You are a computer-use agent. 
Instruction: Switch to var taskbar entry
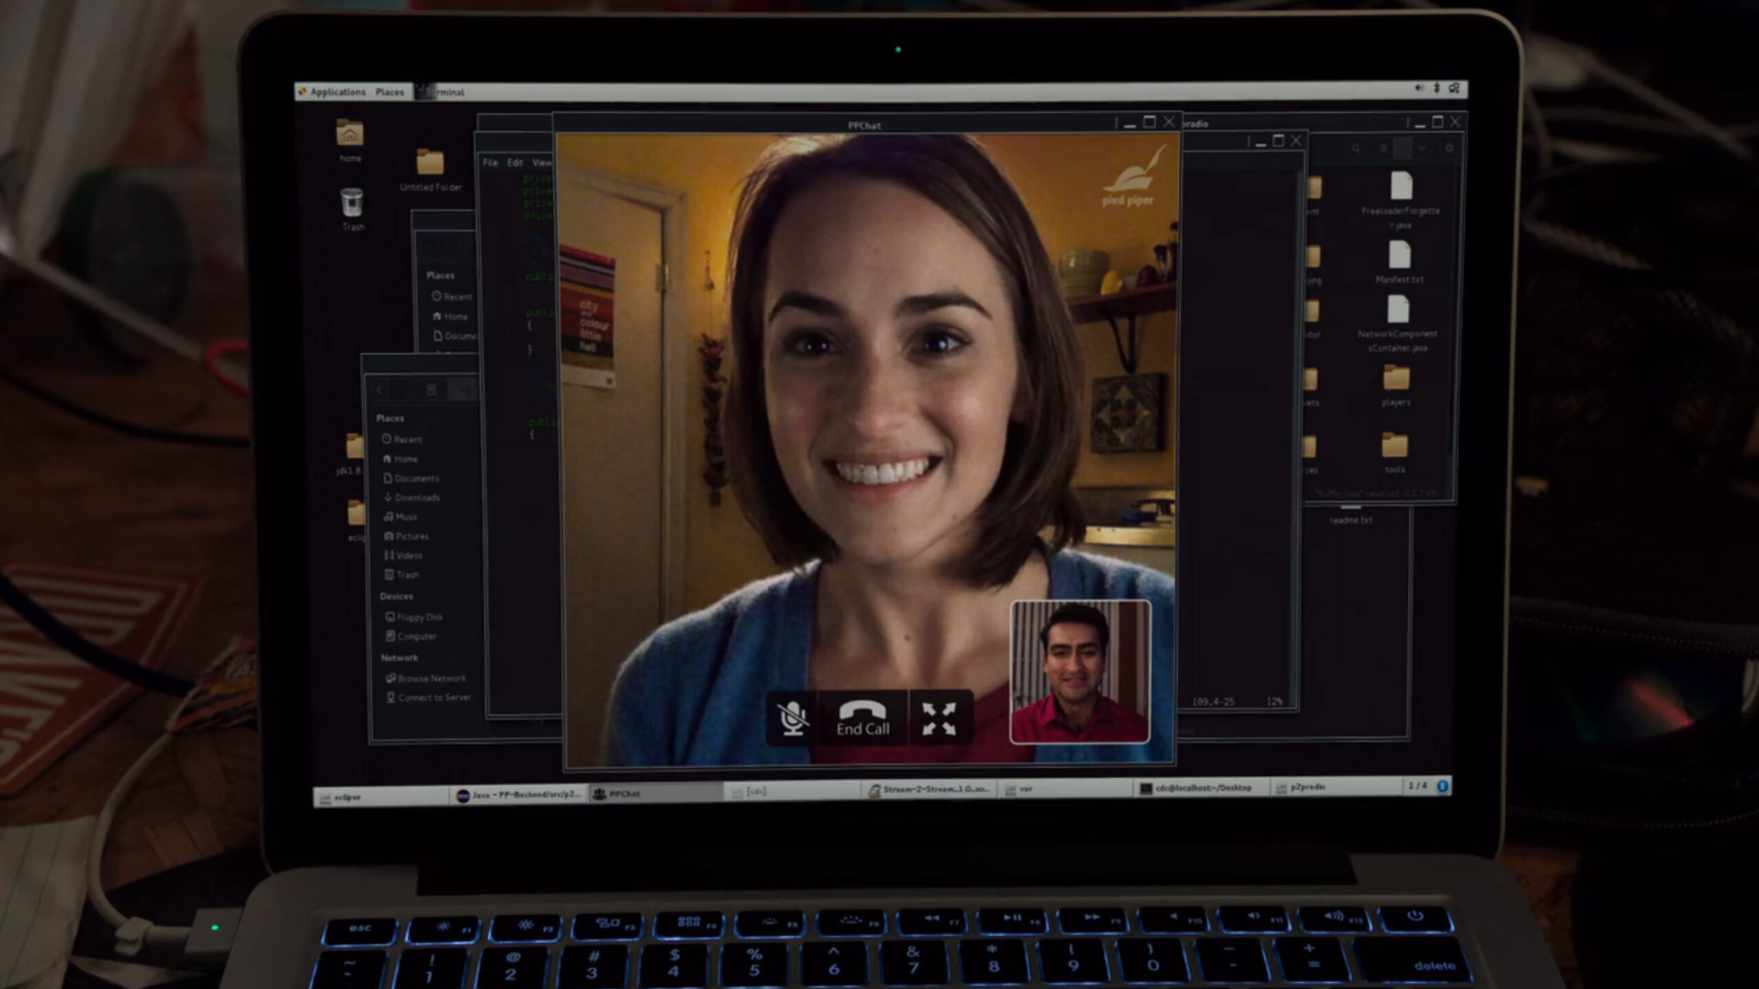coord(1066,789)
